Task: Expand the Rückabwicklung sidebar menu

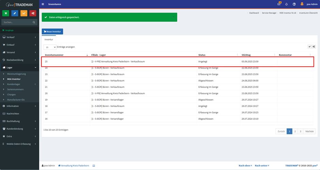Action: coord(19,60)
